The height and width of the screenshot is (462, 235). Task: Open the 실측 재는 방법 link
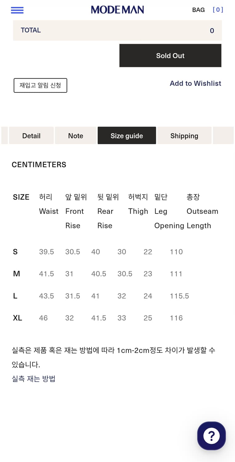(34, 379)
